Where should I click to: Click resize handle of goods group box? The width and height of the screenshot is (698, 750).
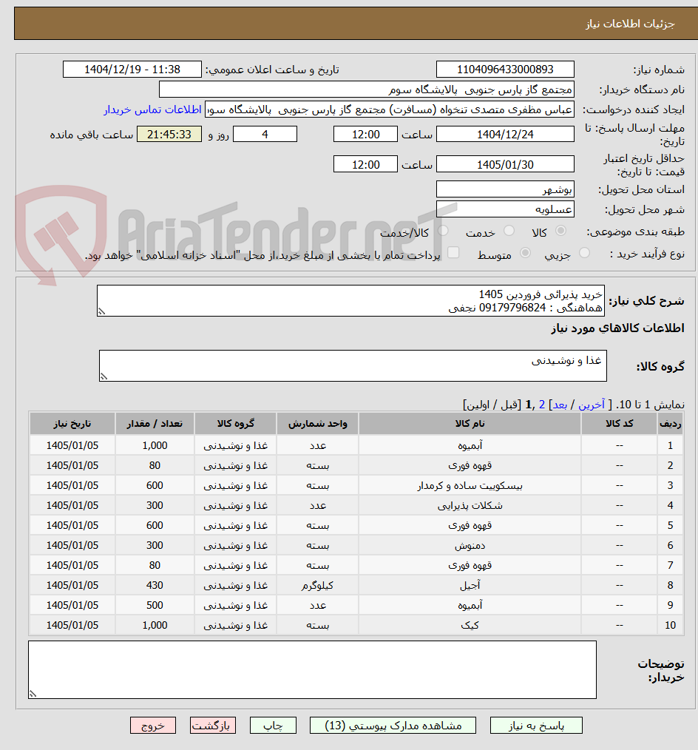point(104,377)
